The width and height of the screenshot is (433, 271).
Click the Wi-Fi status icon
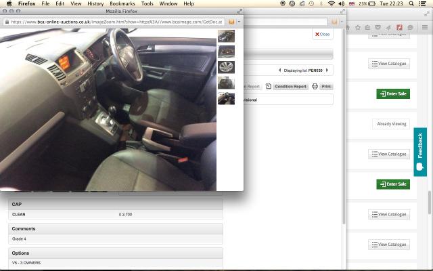[332, 3]
